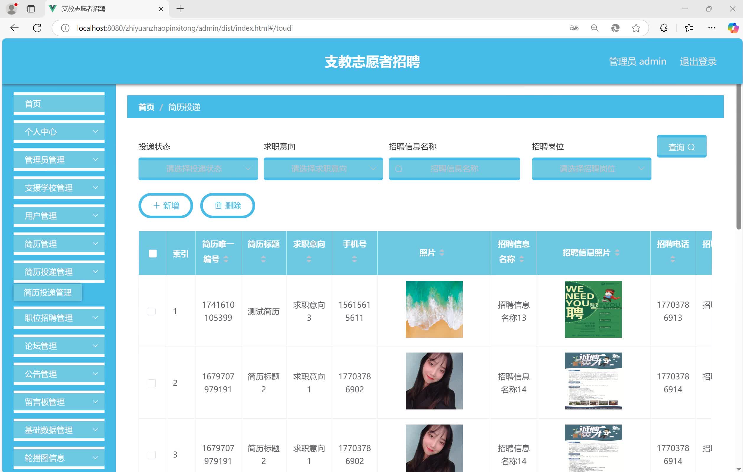This screenshot has height=472, width=743.
Task: Click the translate page icon
Action: [574, 28]
